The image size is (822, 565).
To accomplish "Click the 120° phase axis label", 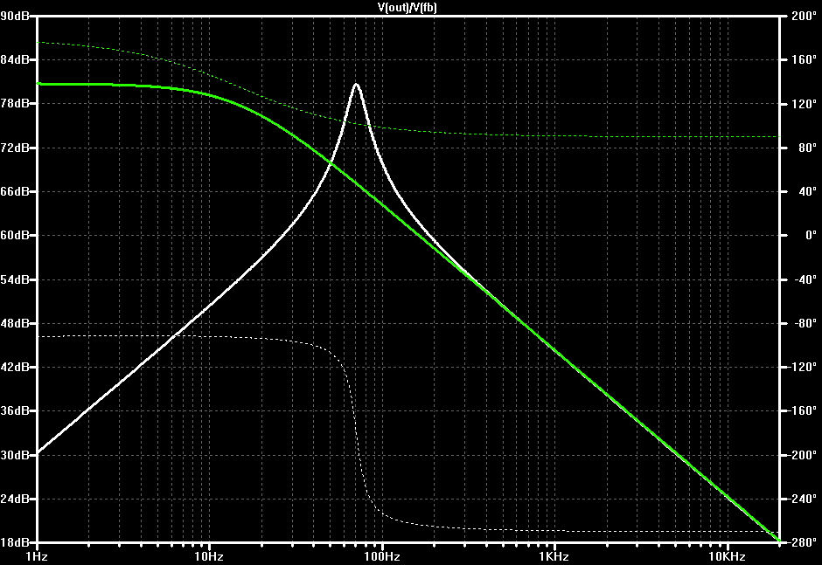I will (x=804, y=104).
